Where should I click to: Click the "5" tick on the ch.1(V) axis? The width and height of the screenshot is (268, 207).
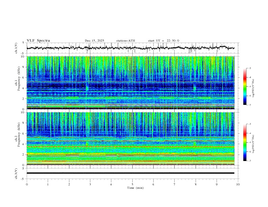23,43
